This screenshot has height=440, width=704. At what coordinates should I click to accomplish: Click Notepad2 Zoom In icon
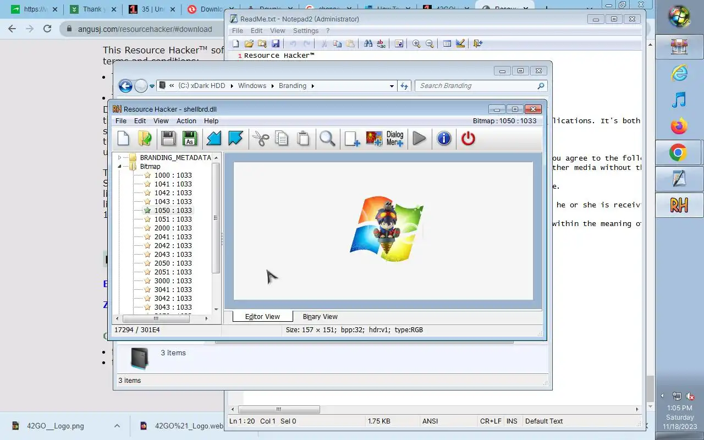416,43
